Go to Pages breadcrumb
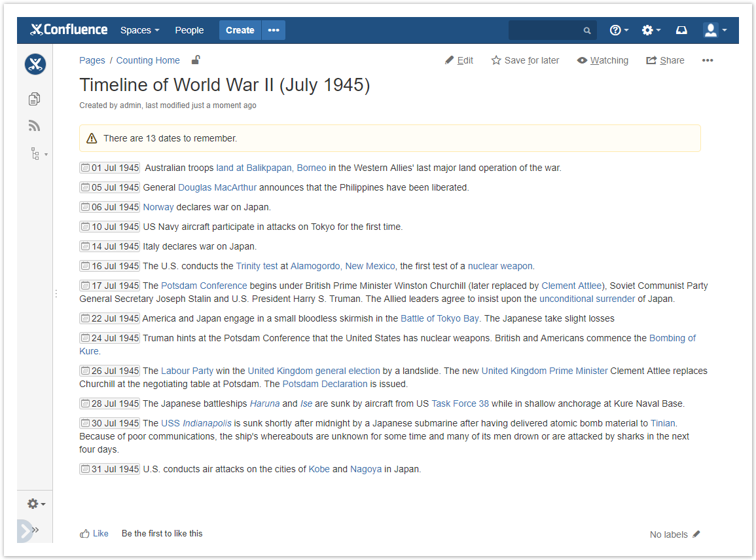Viewport: 756px width, 560px height. (92, 60)
